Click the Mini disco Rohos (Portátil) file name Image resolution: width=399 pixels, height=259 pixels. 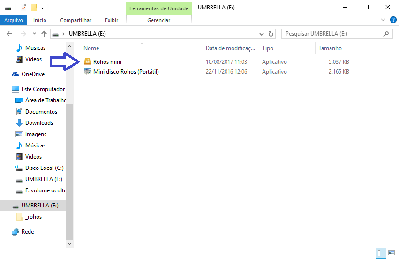pyautogui.click(x=126, y=72)
